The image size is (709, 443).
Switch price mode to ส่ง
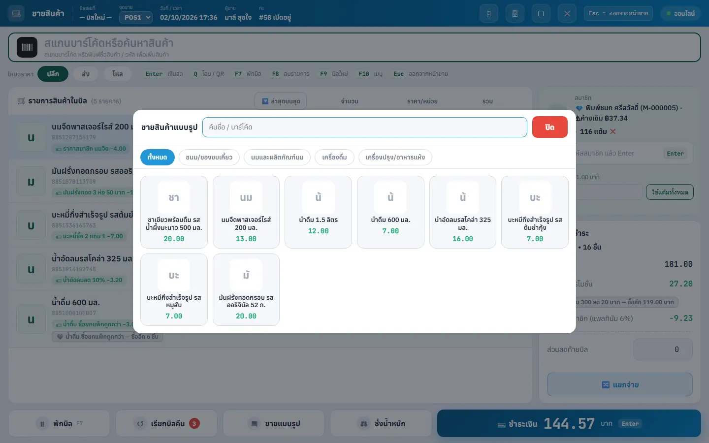tap(86, 74)
